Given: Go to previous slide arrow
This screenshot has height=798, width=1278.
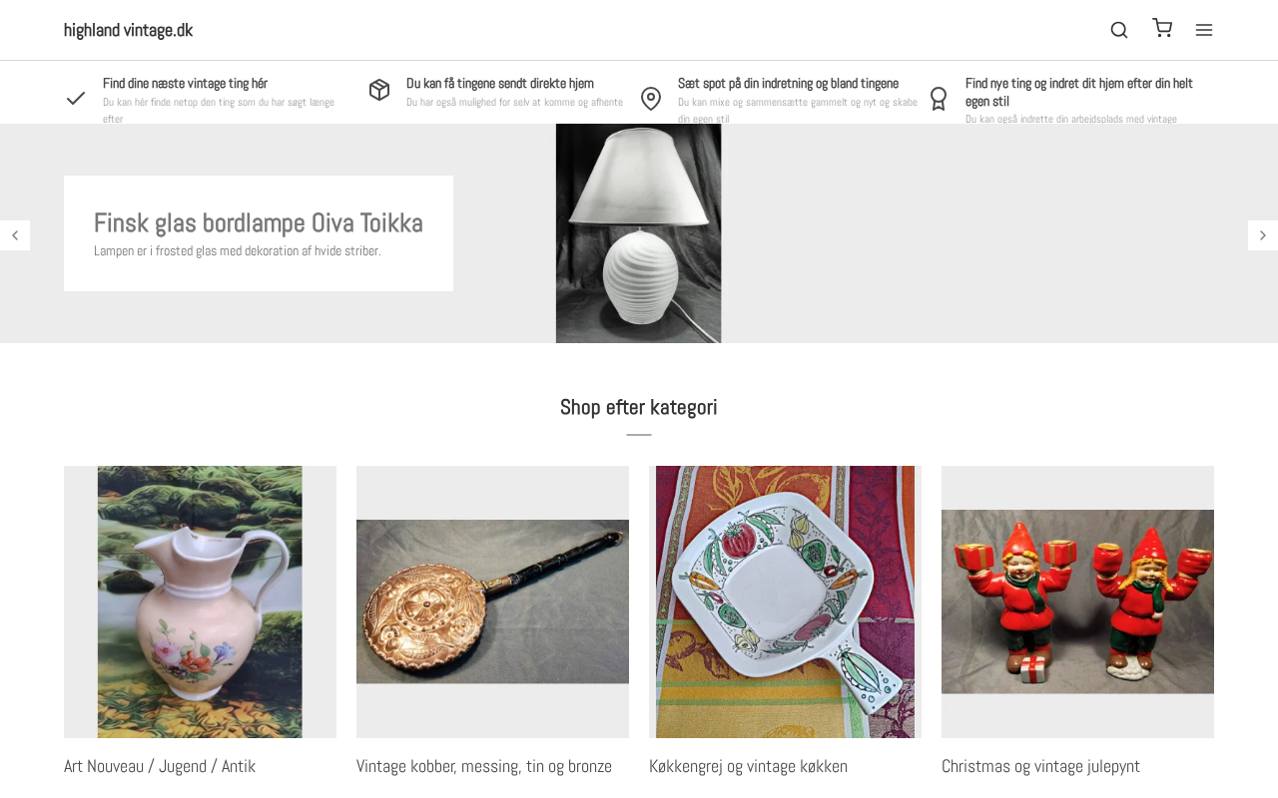Looking at the screenshot, I should [x=15, y=235].
